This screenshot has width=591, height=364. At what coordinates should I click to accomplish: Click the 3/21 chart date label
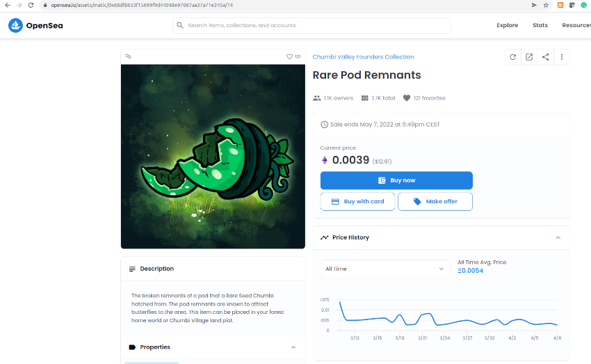click(x=422, y=338)
